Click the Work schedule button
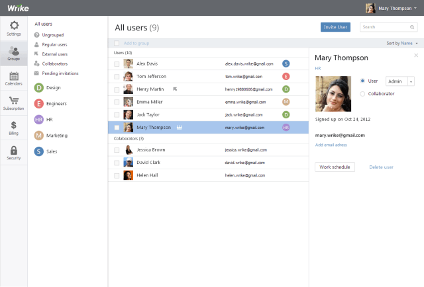 click(335, 167)
